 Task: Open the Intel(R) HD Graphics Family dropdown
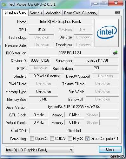pos(39,150)
